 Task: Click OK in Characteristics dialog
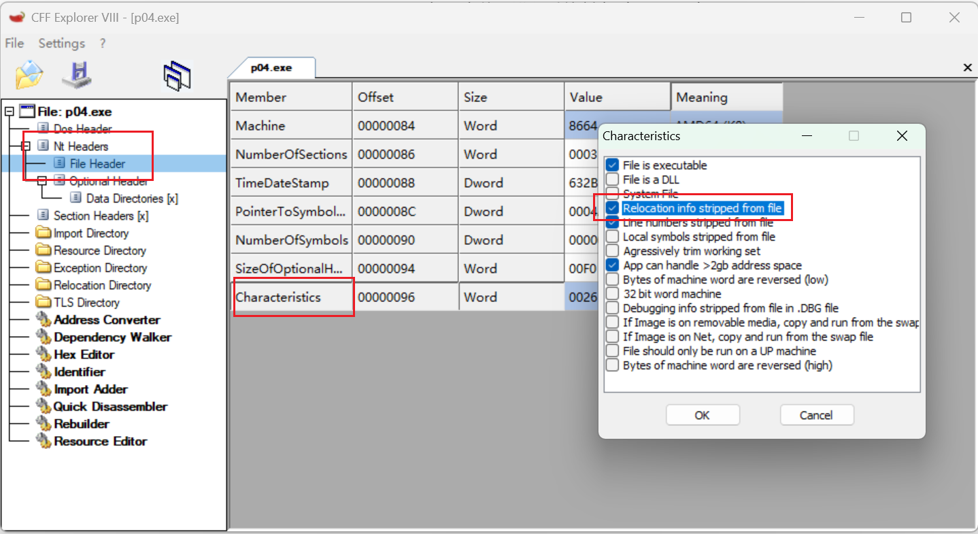702,415
